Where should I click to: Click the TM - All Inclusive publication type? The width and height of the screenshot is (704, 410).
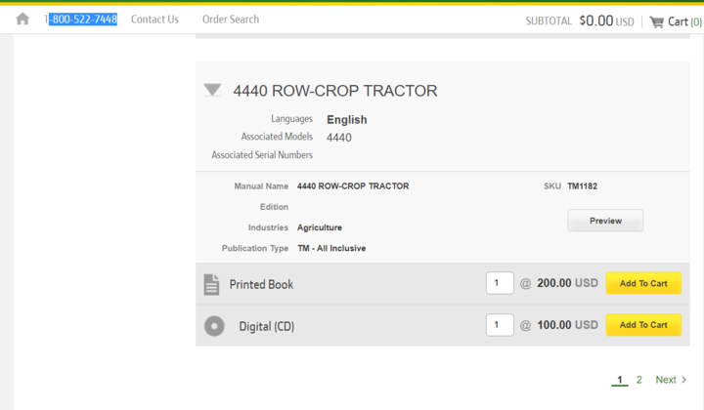[331, 248]
